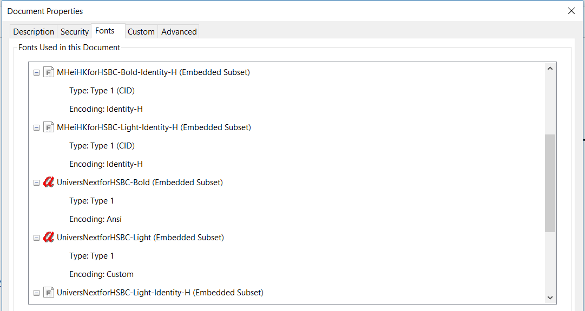Click the red Type 1 icon for UniversNextforHSBC-Bold
The width and height of the screenshot is (585, 311).
49,182
